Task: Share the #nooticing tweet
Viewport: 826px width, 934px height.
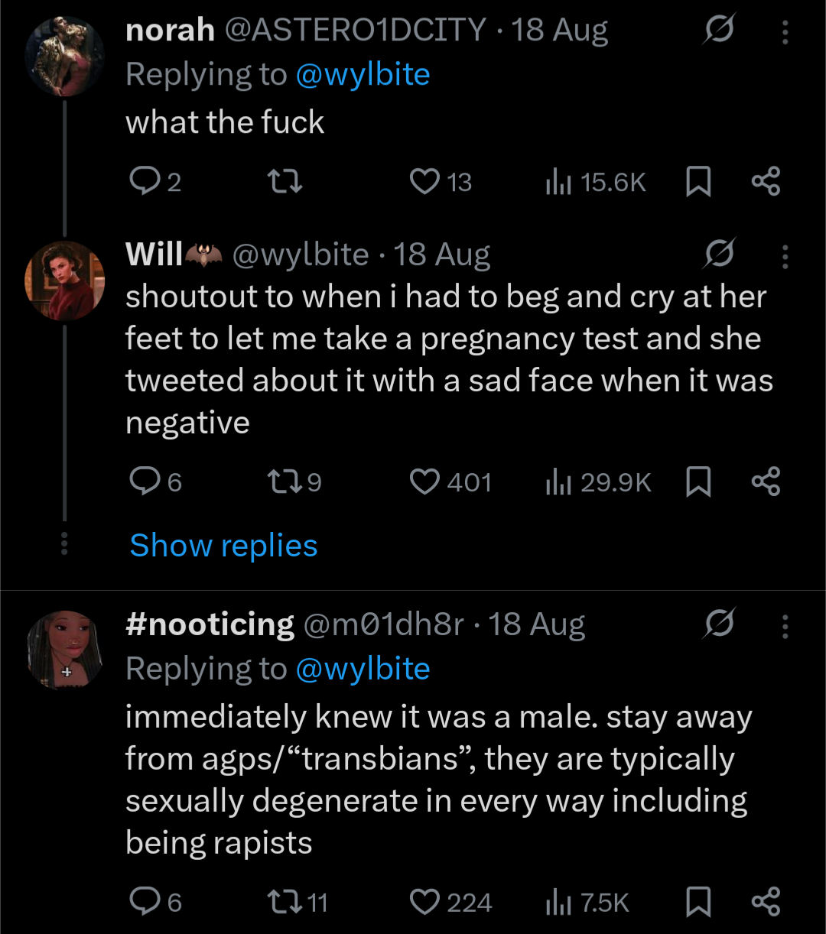Action: (766, 903)
